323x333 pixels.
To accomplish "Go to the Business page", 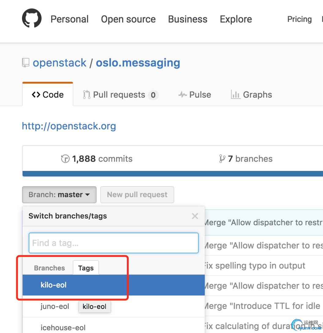I will (x=188, y=19).
